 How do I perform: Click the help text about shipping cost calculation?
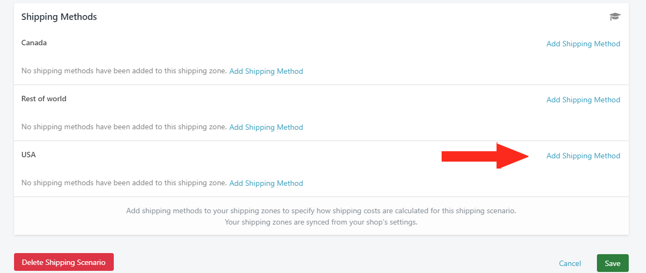point(321,211)
